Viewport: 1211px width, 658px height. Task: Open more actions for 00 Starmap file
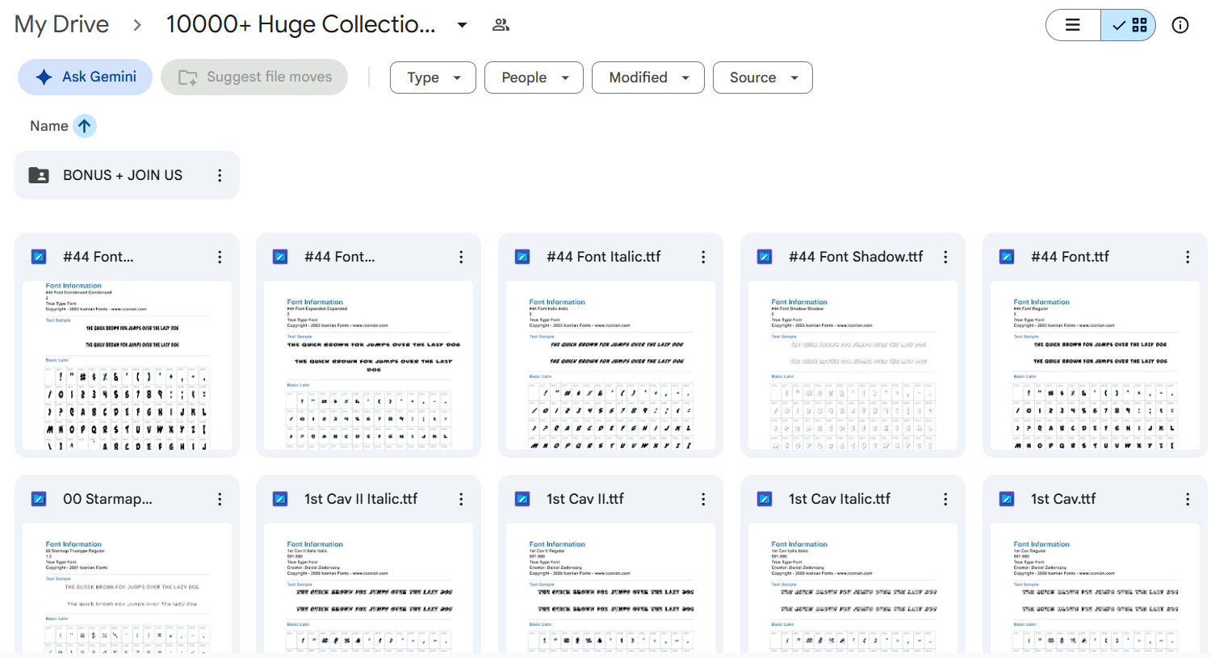220,499
